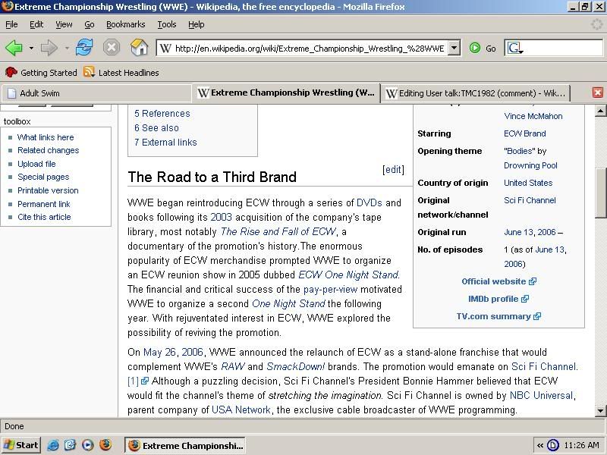
Task: Click the Firefox taskbar button for Extreme Championship
Action: [x=186, y=446]
